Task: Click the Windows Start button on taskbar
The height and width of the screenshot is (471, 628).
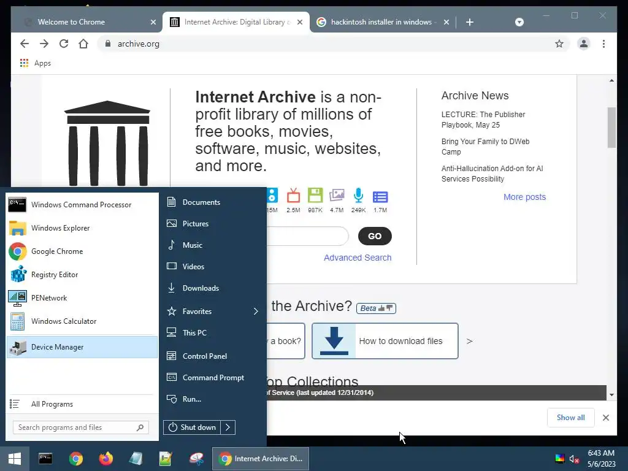Action: [x=15, y=459]
